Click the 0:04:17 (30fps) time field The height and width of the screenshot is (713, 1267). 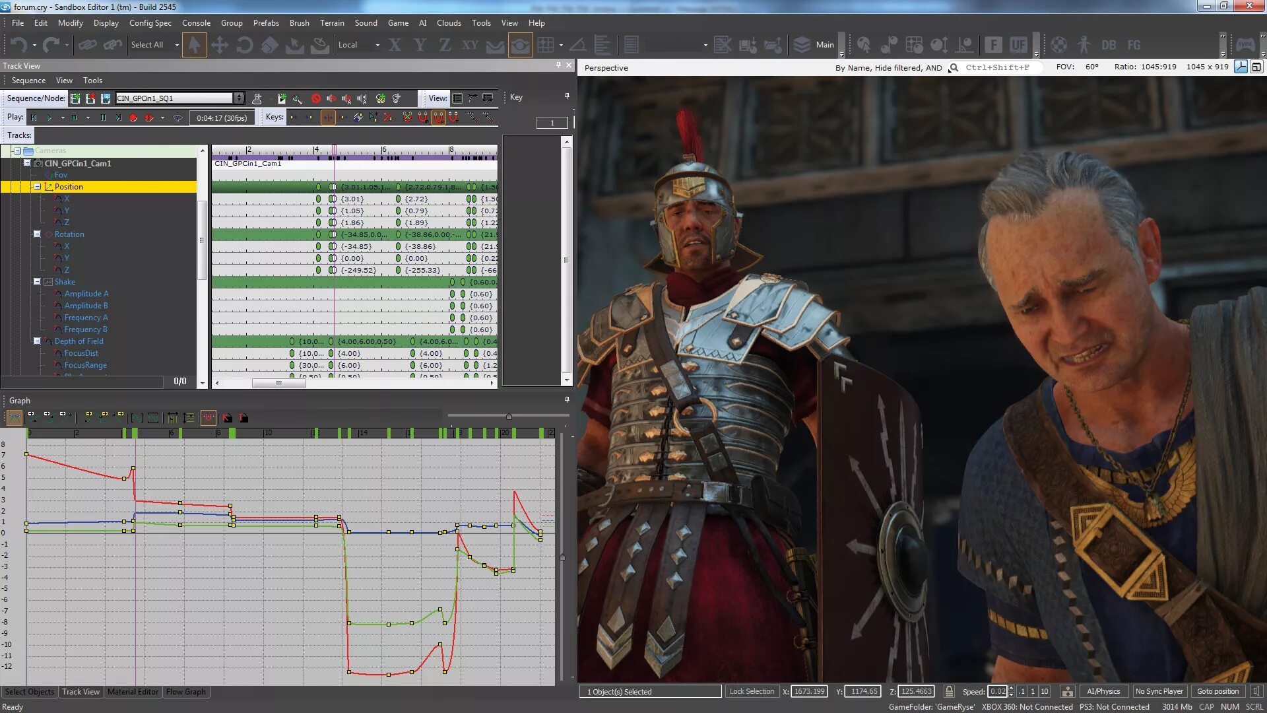click(x=222, y=118)
